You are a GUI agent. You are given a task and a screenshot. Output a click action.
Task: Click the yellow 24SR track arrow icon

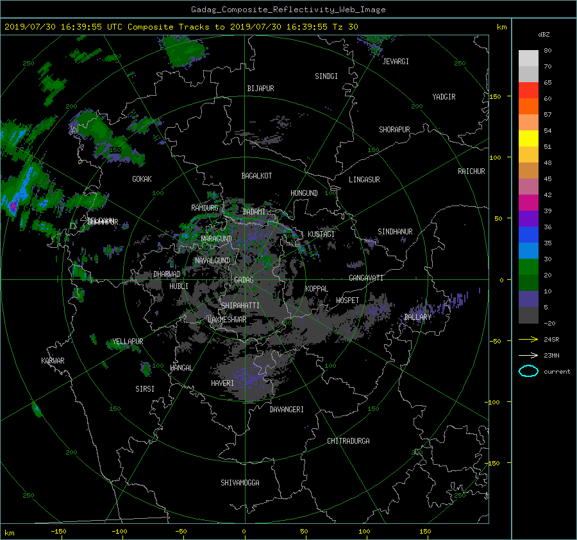528,339
